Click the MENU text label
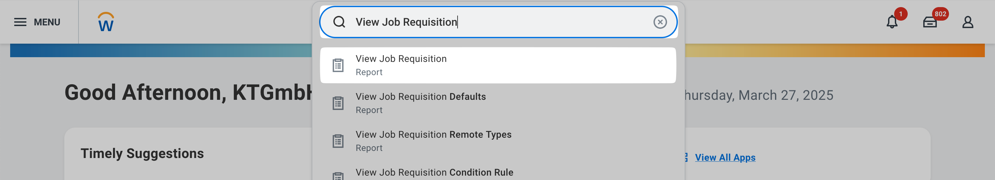The width and height of the screenshot is (995, 180). pos(47,22)
